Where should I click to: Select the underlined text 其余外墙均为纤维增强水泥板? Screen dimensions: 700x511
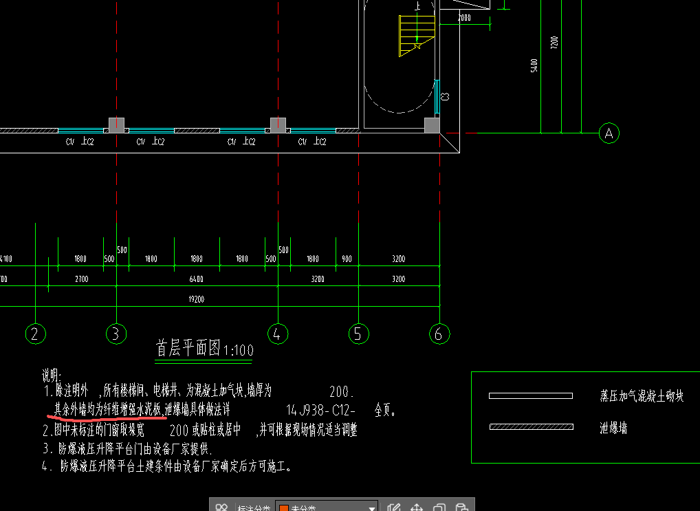tap(107, 410)
